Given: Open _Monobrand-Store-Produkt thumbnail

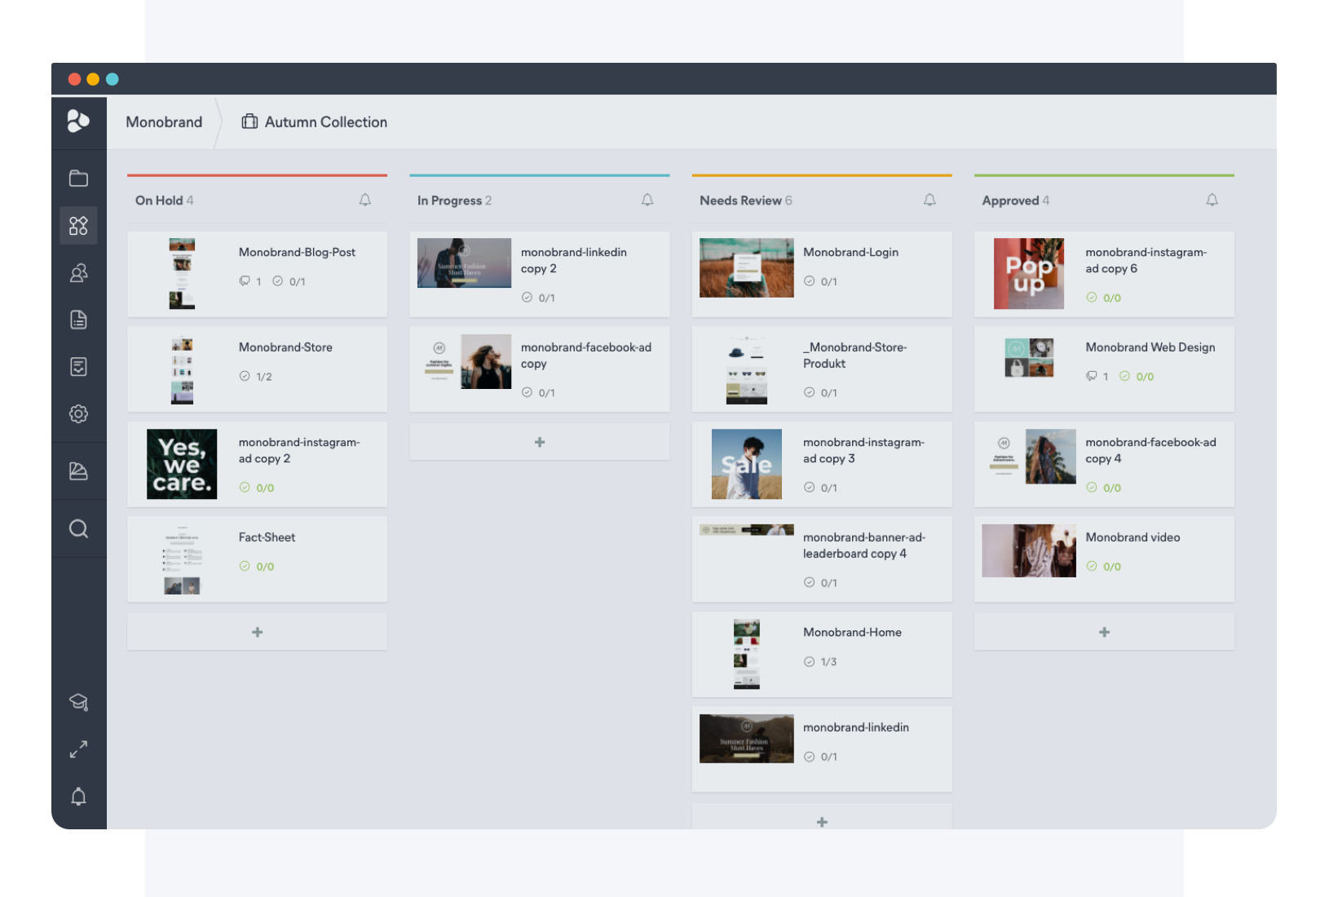Looking at the screenshot, I should point(746,369).
